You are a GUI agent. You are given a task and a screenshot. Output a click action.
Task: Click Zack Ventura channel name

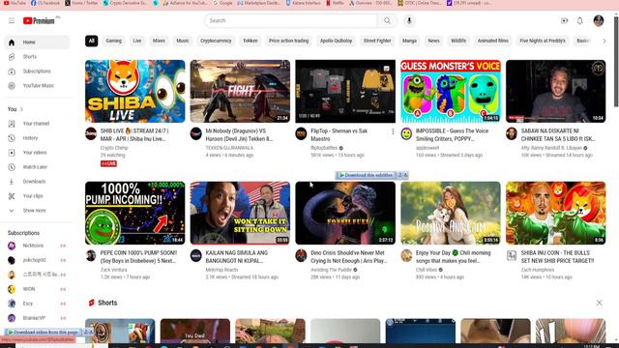(114, 270)
